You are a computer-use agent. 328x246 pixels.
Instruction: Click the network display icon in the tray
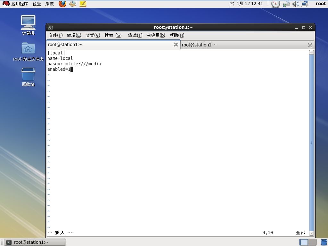point(305,4)
